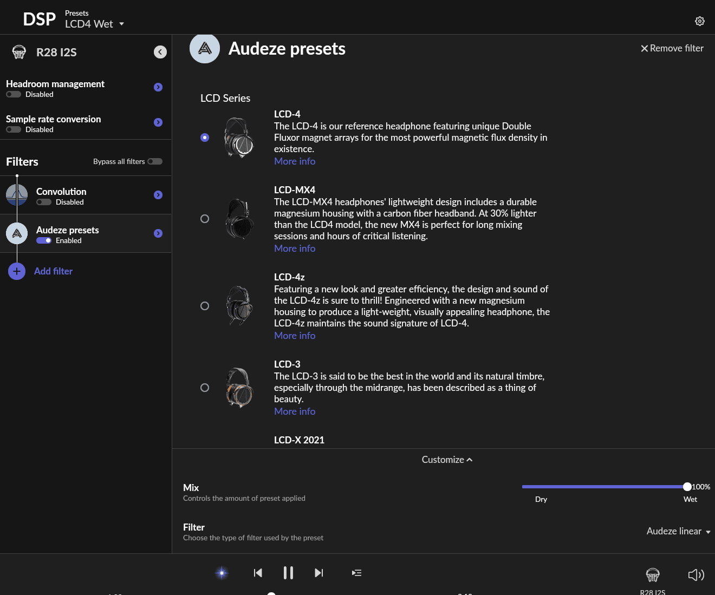Collapse sidebar with back chevron button
The height and width of the screenshot is (595, 715).
(x=160, y=52)
